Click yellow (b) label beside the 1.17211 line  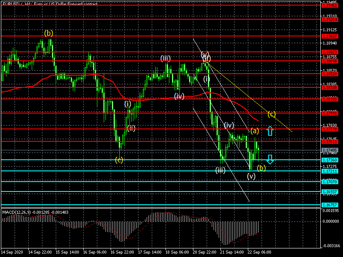[x=261, y=168]
